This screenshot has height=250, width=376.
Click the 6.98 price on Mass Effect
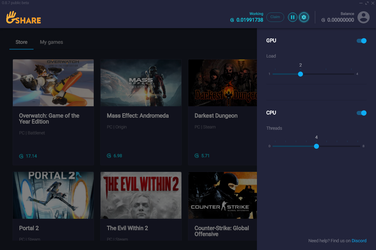pos(118,156)
